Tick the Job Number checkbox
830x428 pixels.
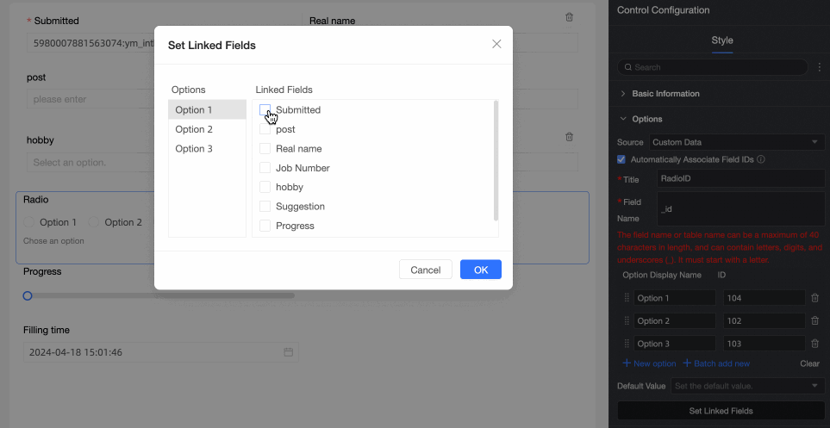265,168
